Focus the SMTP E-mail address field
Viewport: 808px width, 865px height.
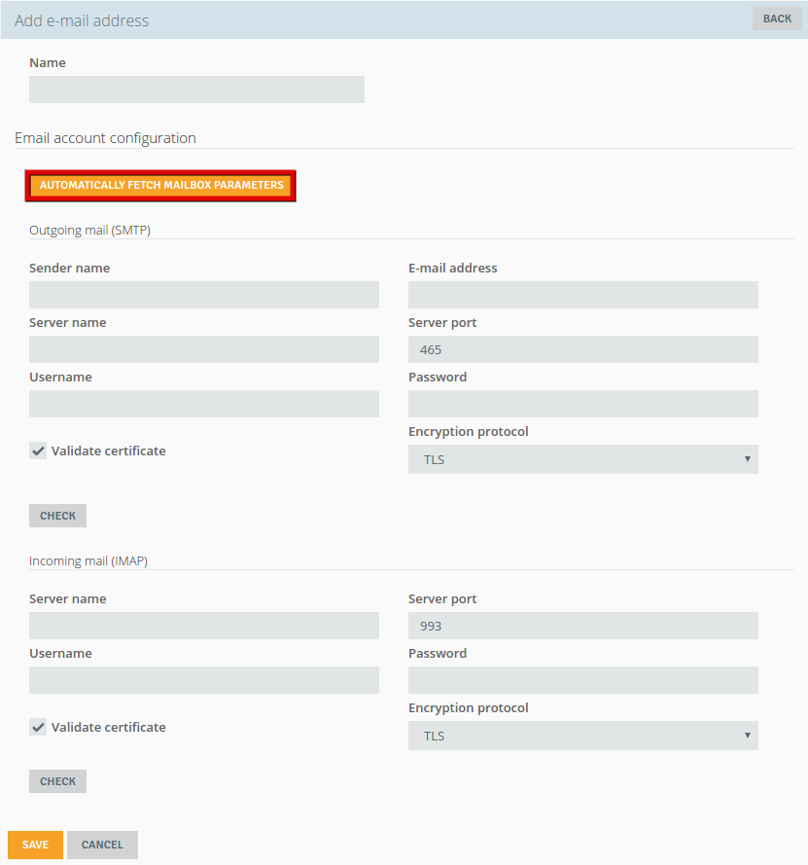[x=583, y=295]
